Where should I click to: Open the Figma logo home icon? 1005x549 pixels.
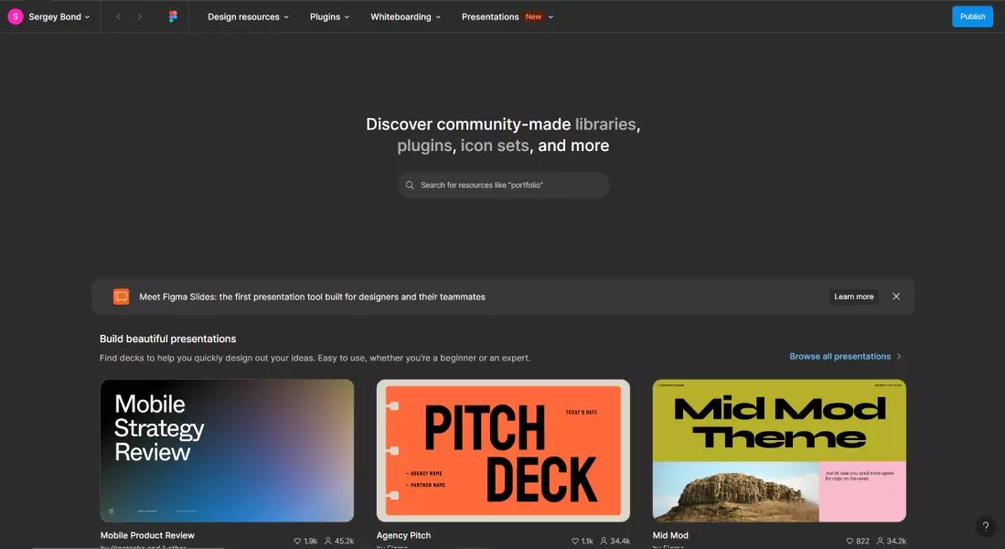pyautogui.click(x=173, y=16)
